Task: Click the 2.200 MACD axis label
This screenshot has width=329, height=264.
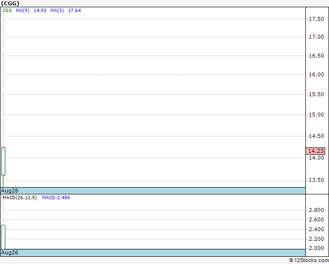Action: (x=316, y=239)
